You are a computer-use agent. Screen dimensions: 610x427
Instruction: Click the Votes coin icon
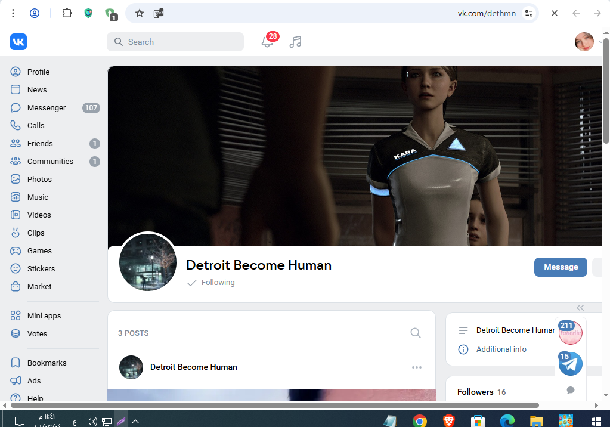[x=16, y=333]
